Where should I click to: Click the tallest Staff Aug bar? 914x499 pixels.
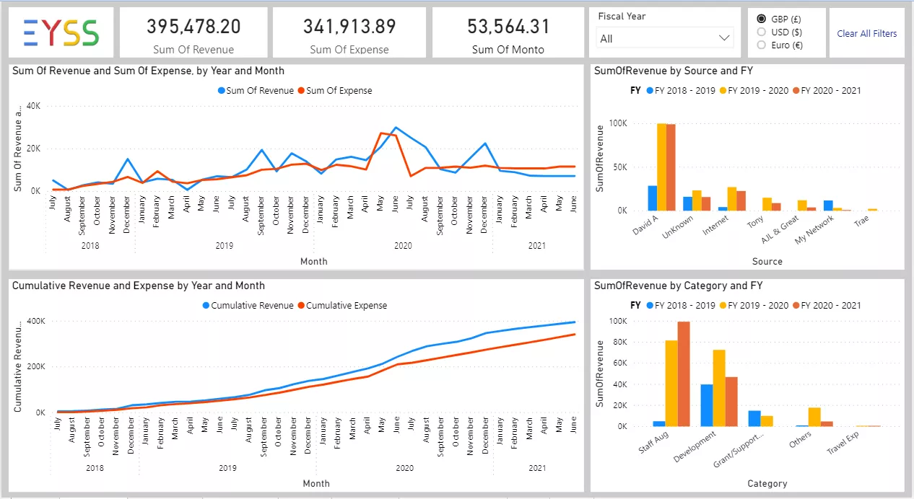coord(683,374)
